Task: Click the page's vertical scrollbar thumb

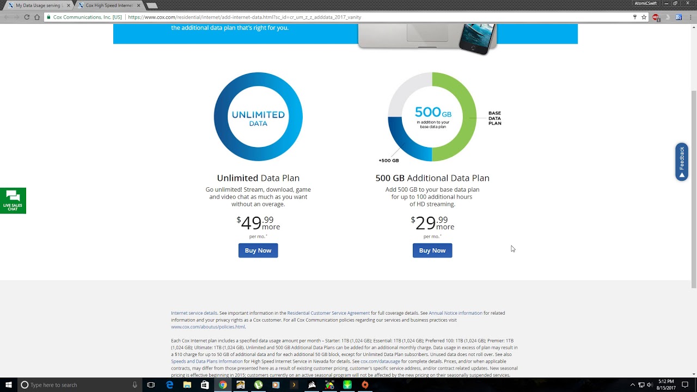Action: pyautogui.click(x=693, y=189)
